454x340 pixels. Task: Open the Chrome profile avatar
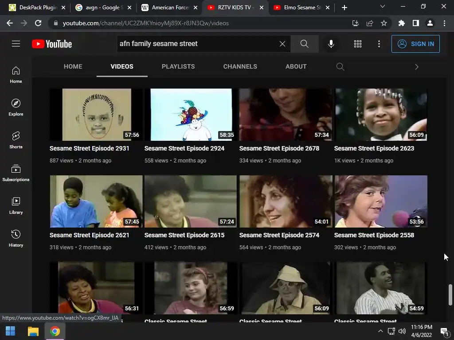pyautogui.click(x=430, y=23)
